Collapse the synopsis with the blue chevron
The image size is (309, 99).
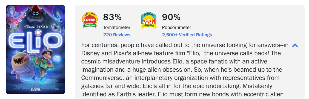(295, 45)
